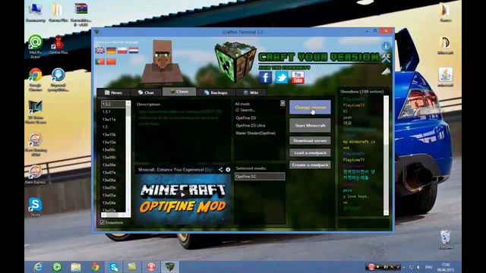486x273 pixels.
Task: Click the blue info icon in Craften Terminal
Action: [x=386, y=45]
